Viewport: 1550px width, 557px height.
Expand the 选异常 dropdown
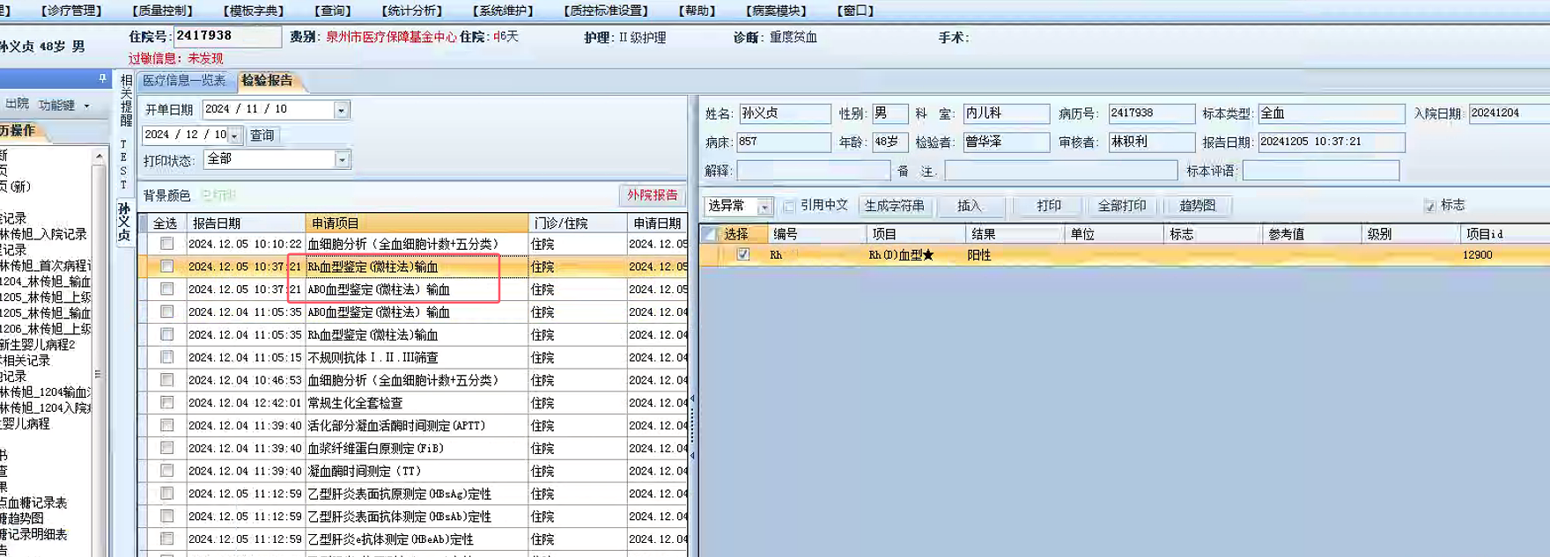(764, 207)
